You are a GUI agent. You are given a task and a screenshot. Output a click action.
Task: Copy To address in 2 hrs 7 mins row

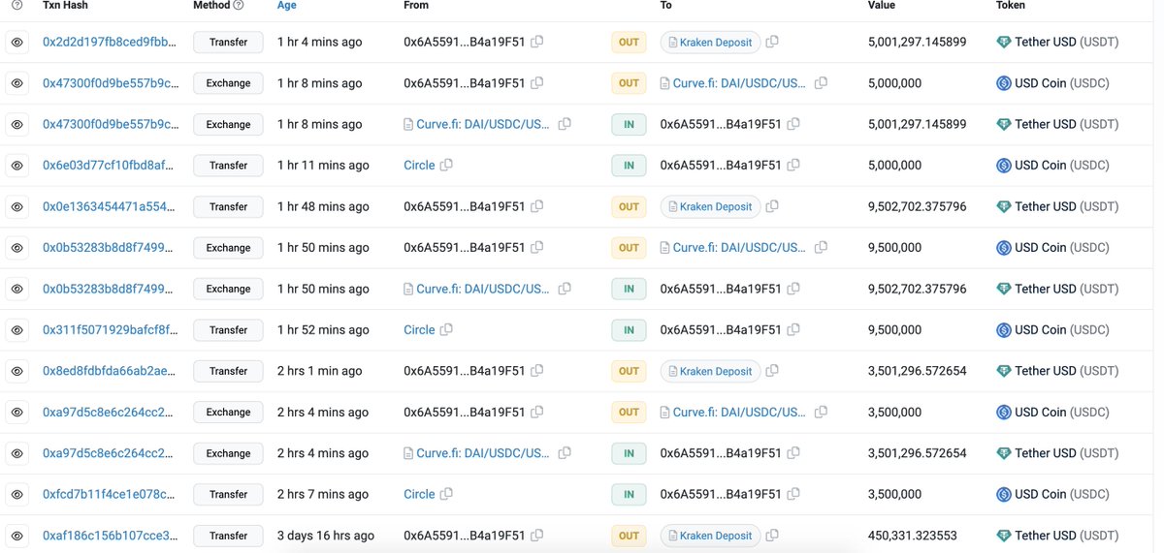(793, 494)
